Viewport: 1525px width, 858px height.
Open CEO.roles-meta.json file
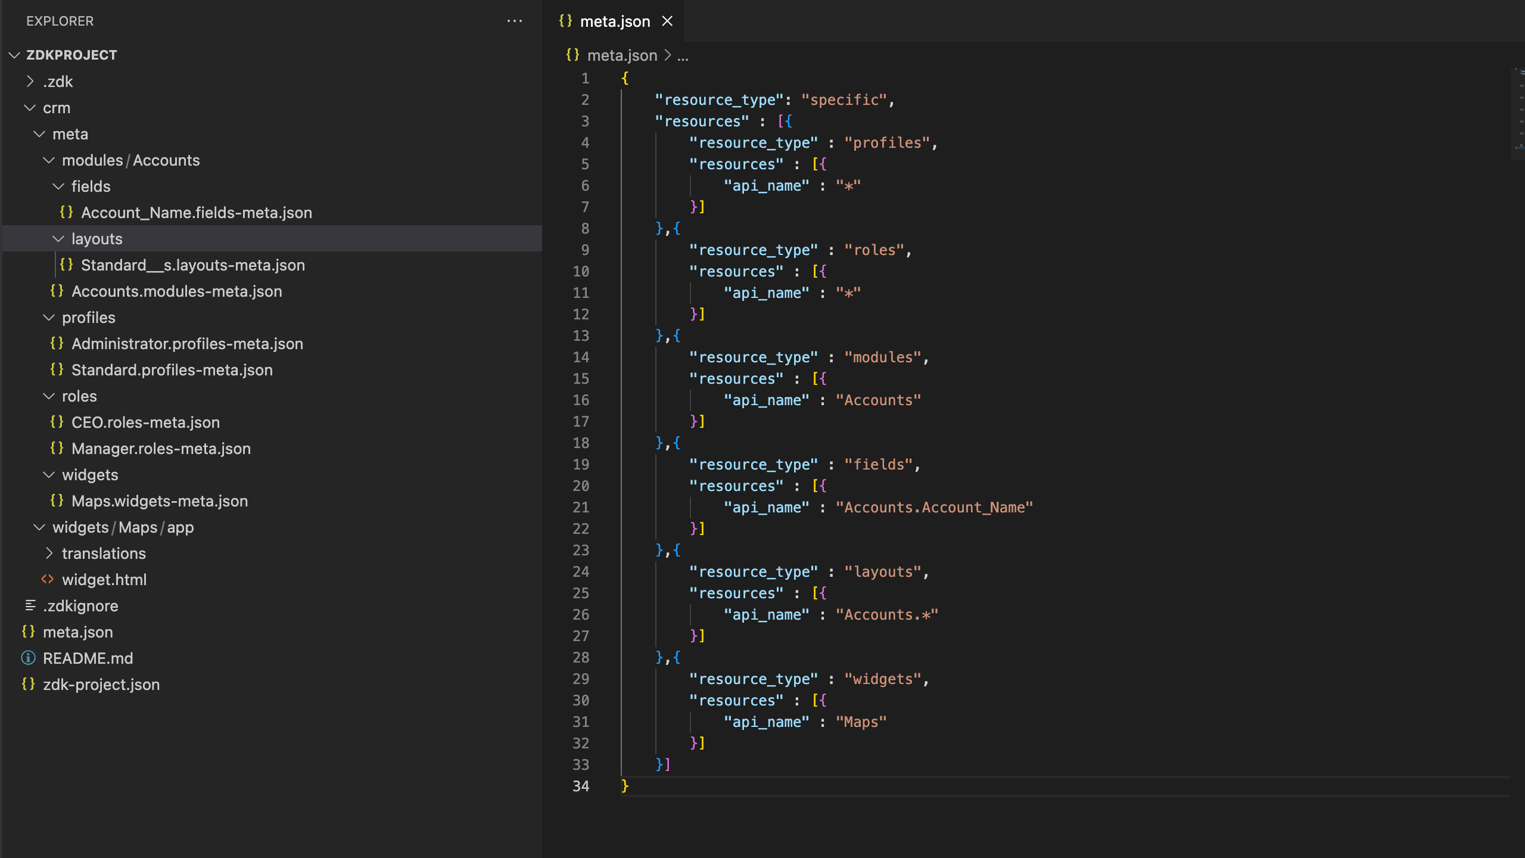[x=145, y=422]
